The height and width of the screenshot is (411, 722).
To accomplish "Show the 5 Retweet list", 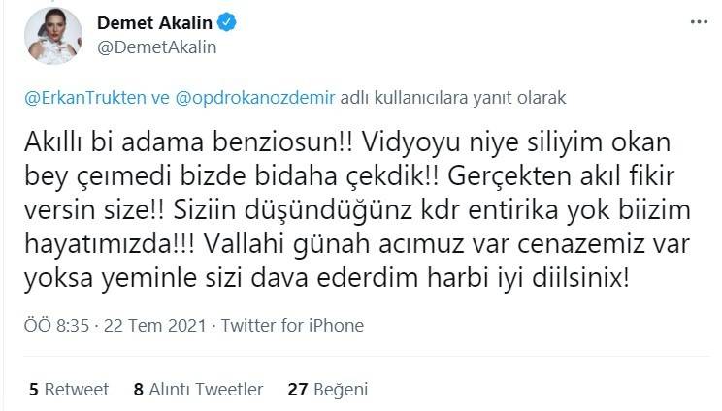I will coord(69,390).
